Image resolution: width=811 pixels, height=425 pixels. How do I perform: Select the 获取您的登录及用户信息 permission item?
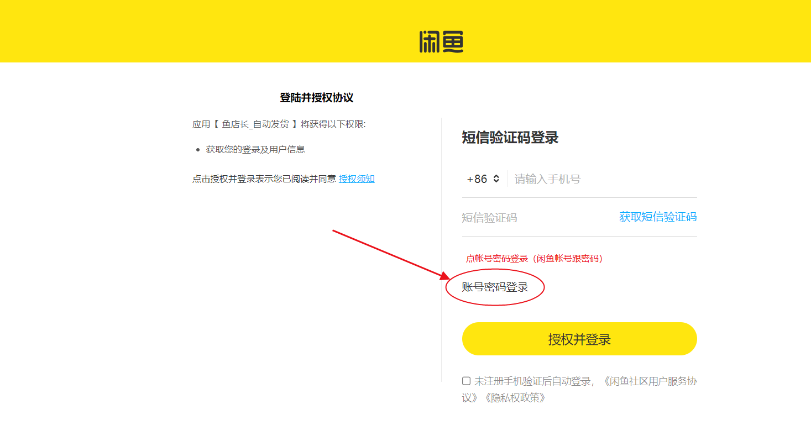pyautogui.click(x=255, y=149)
